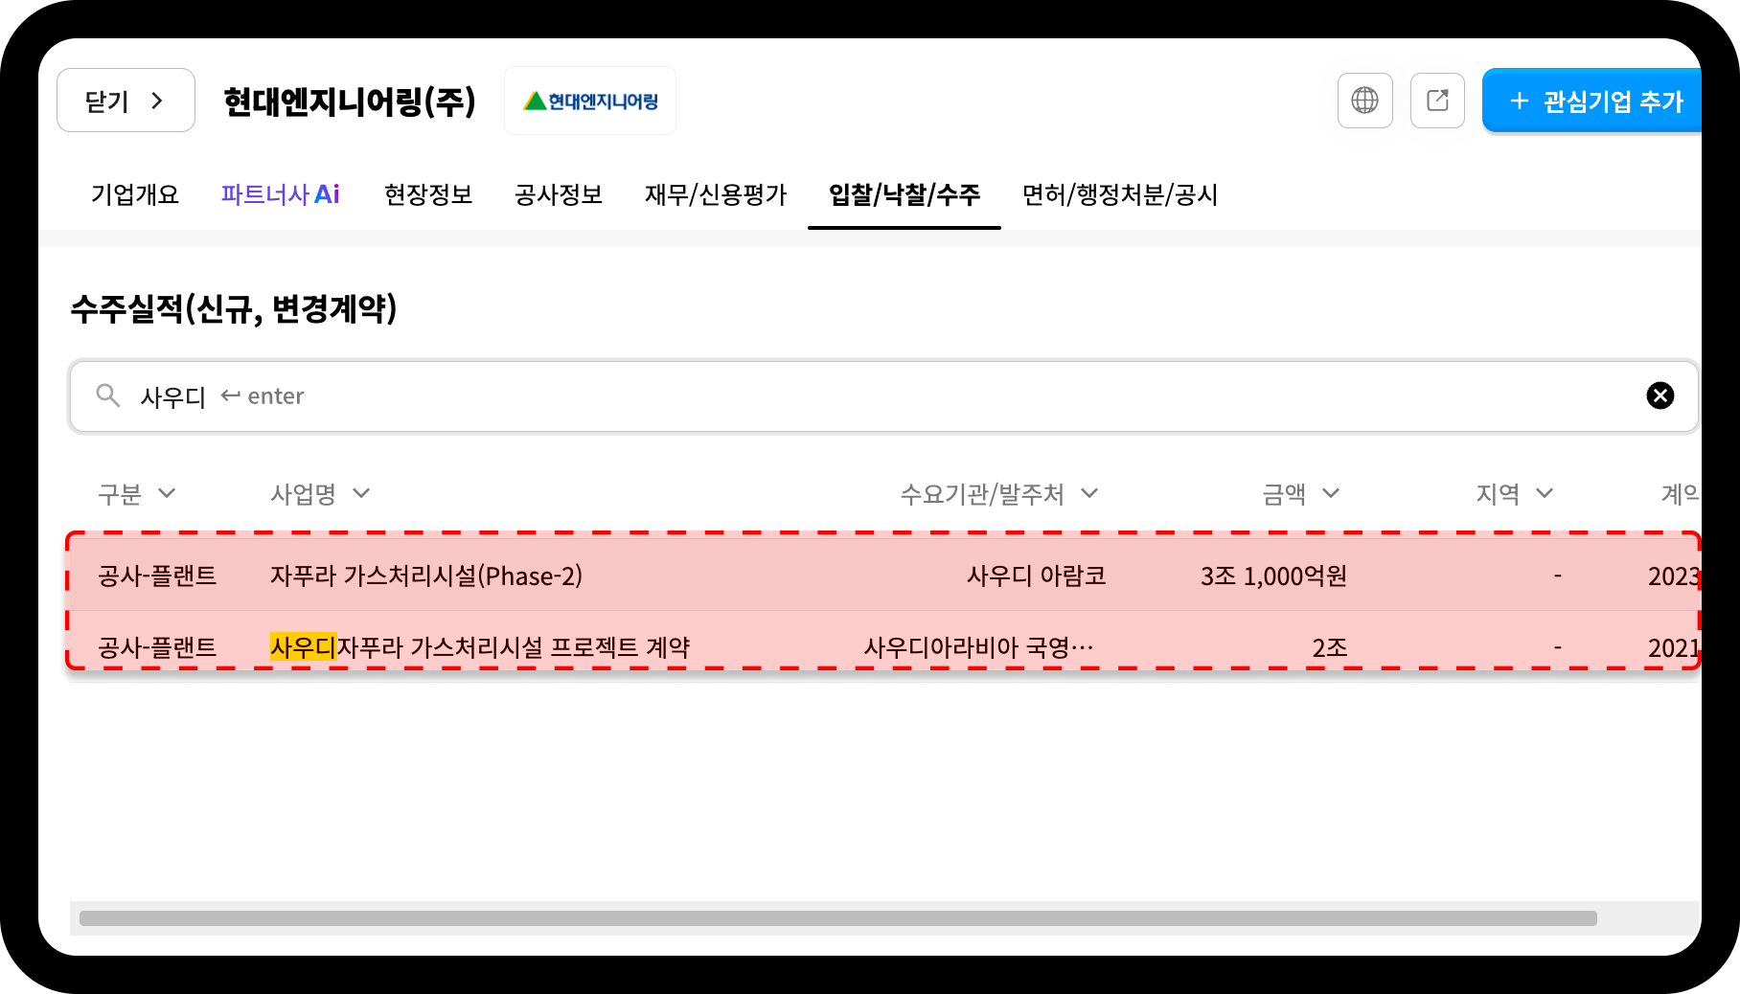Switch to the 현장정보 tab
This screenshot has height=994, width=1740.
point(428,194)
